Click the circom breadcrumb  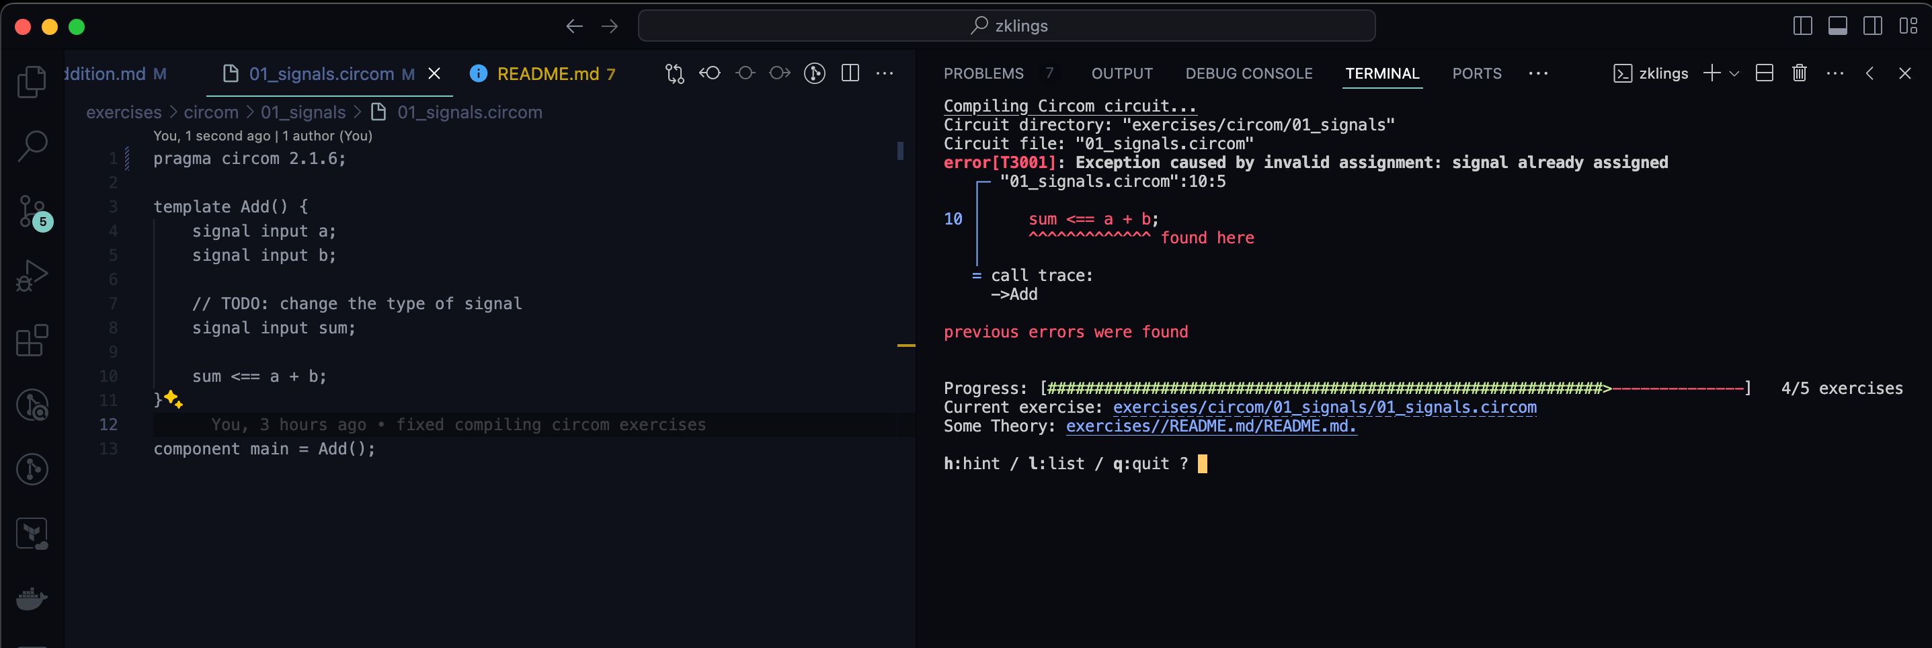point(211,112)
